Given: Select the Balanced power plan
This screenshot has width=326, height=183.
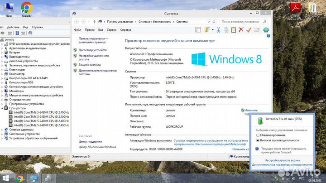Looking at the screenshot, I should click(258, 135).
